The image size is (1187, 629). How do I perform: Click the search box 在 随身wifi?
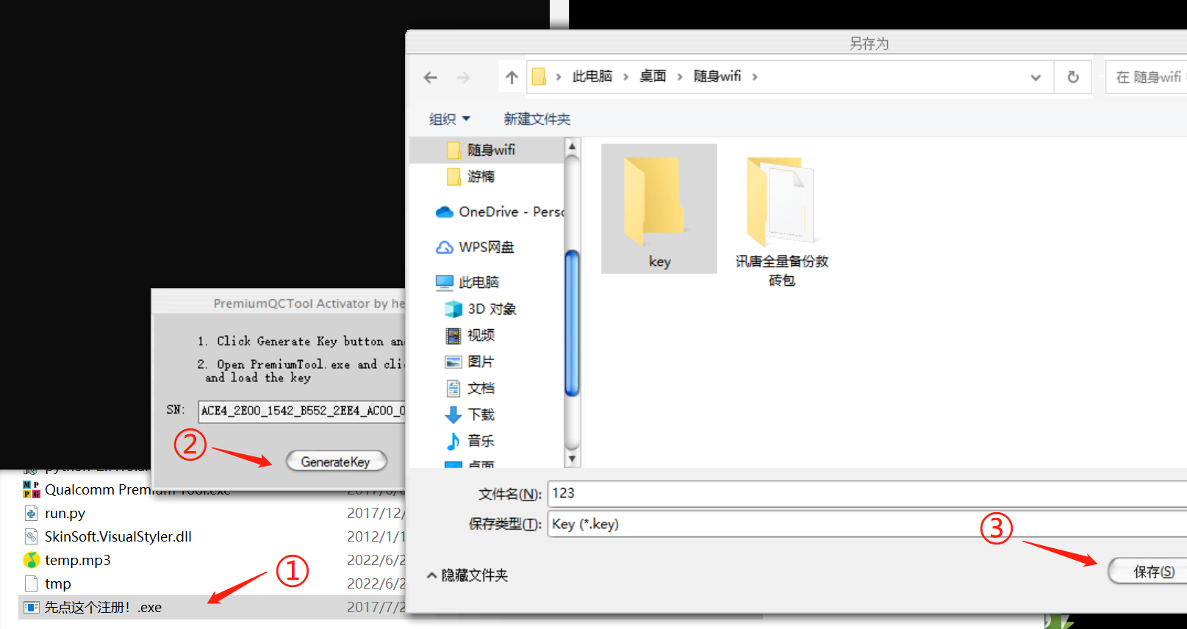[1147, 77]
